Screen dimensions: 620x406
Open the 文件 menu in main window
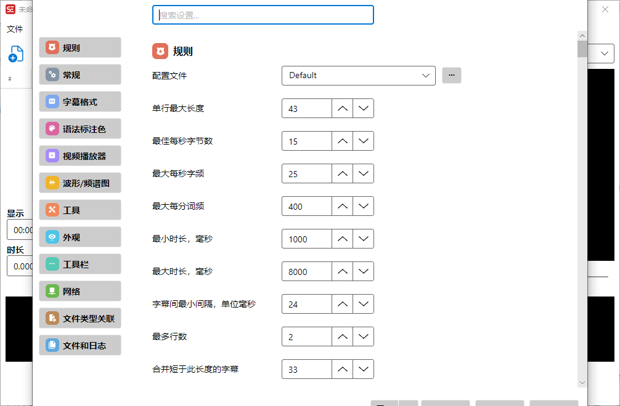click(x=15, y=29)
